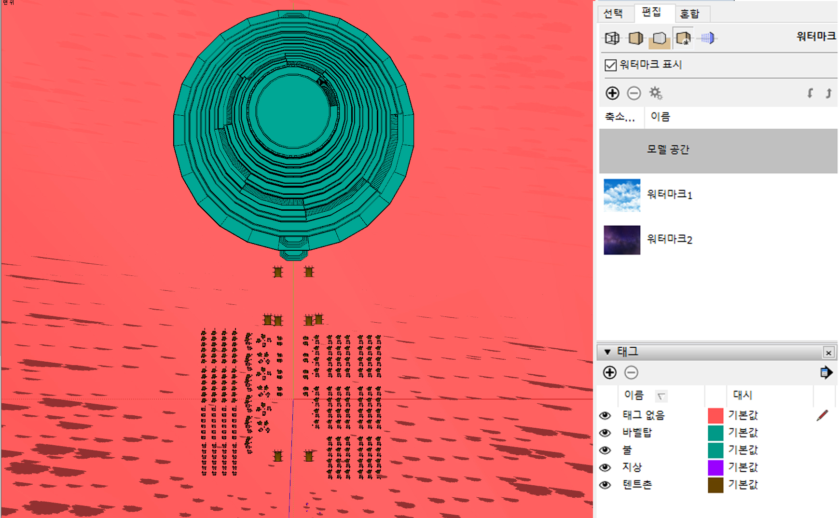The image size is (839, 518).
Task: Select the 워터마크1 sky thumbnail
Action: click(622, 195)
